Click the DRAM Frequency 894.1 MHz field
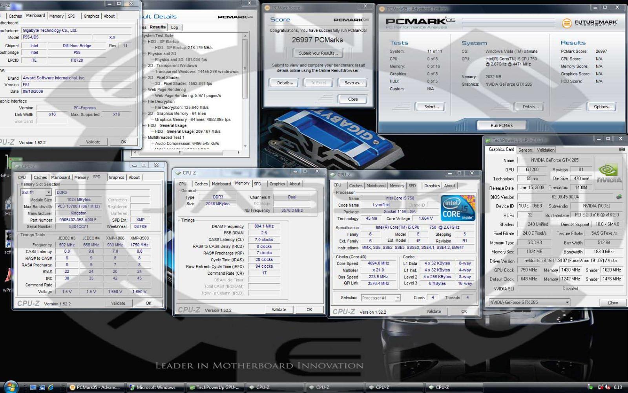Image resolution: width=628 pixels, height=393 pixels. [x=264, y=226]
